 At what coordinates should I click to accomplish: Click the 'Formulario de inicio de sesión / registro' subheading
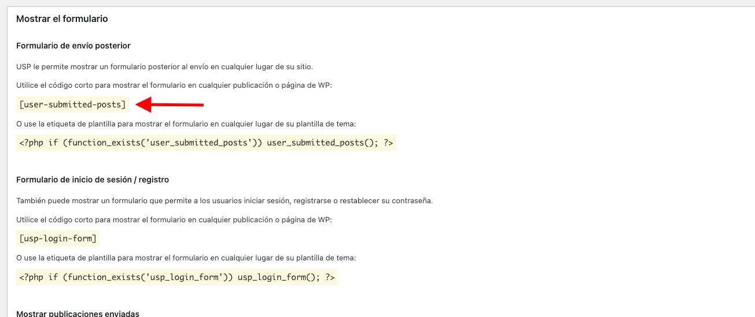pyautogui.click(x=93, y=180)
